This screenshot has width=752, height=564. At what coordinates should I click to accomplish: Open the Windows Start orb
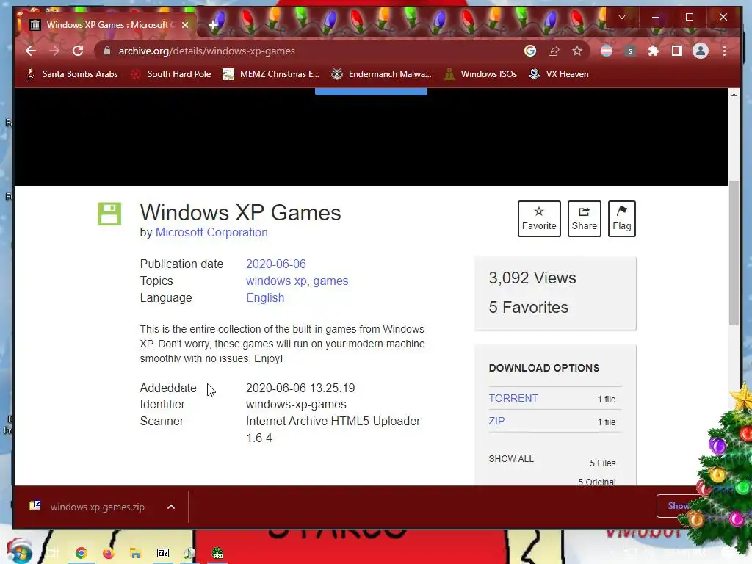(x=19, y=552)
